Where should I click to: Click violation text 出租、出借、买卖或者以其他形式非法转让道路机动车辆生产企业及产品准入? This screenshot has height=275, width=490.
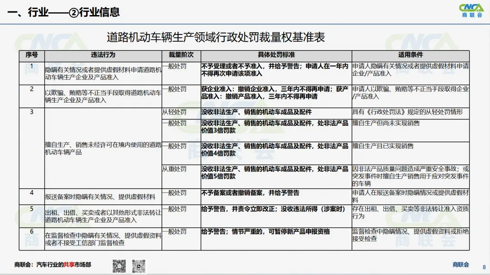[103, 216]
